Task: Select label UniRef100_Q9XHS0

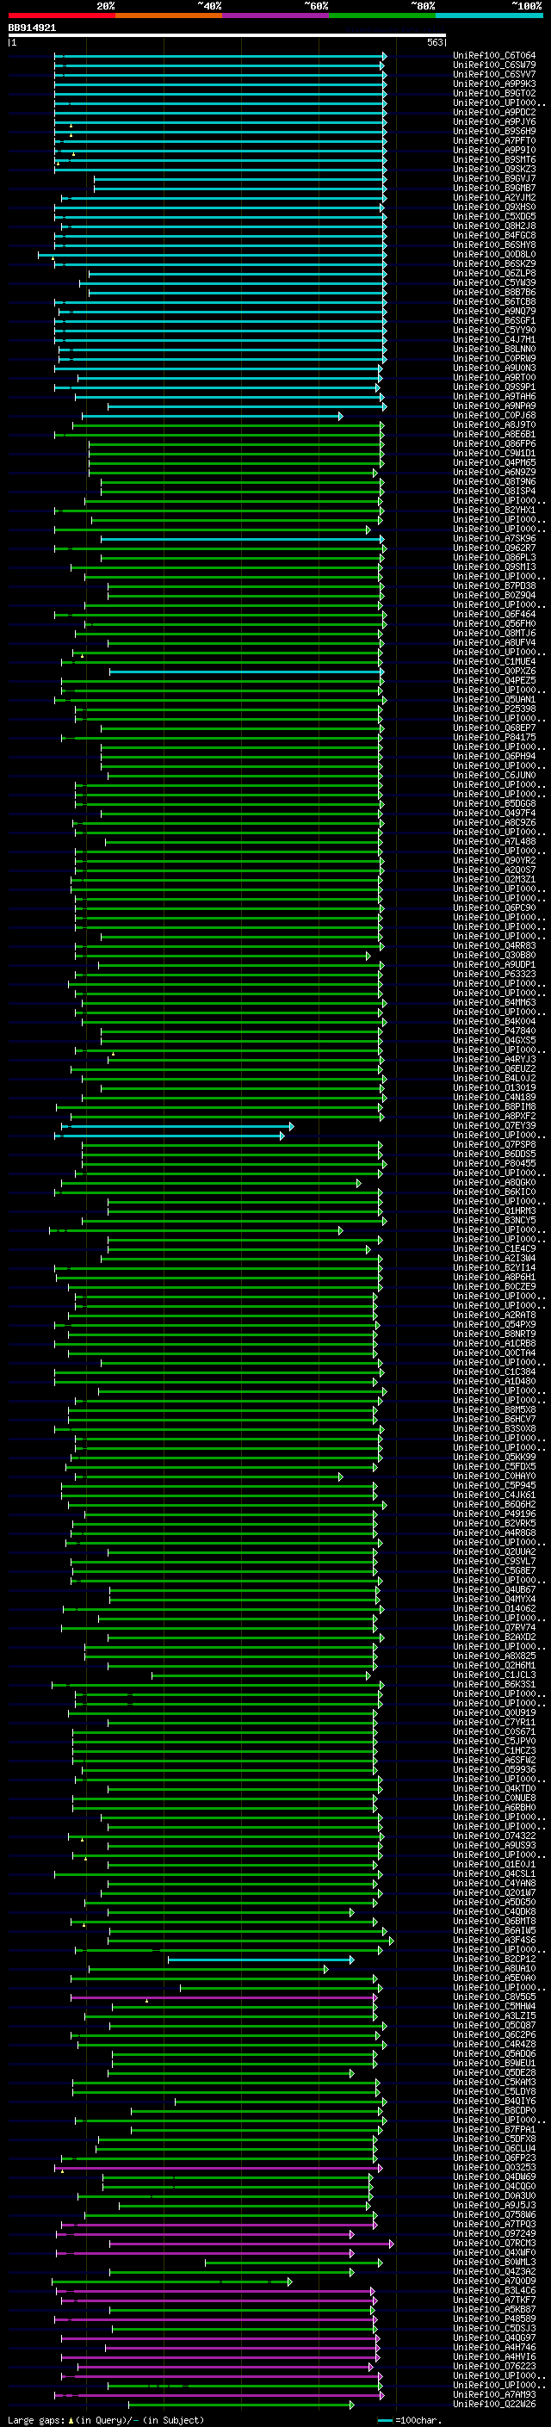Action: [494, 207]
